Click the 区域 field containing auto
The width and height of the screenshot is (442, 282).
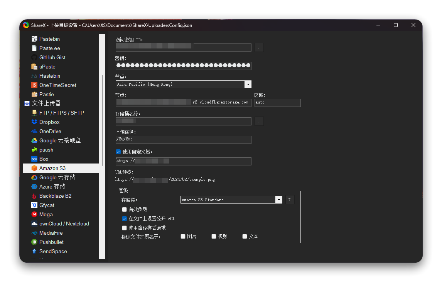click(x=278, y=103)
